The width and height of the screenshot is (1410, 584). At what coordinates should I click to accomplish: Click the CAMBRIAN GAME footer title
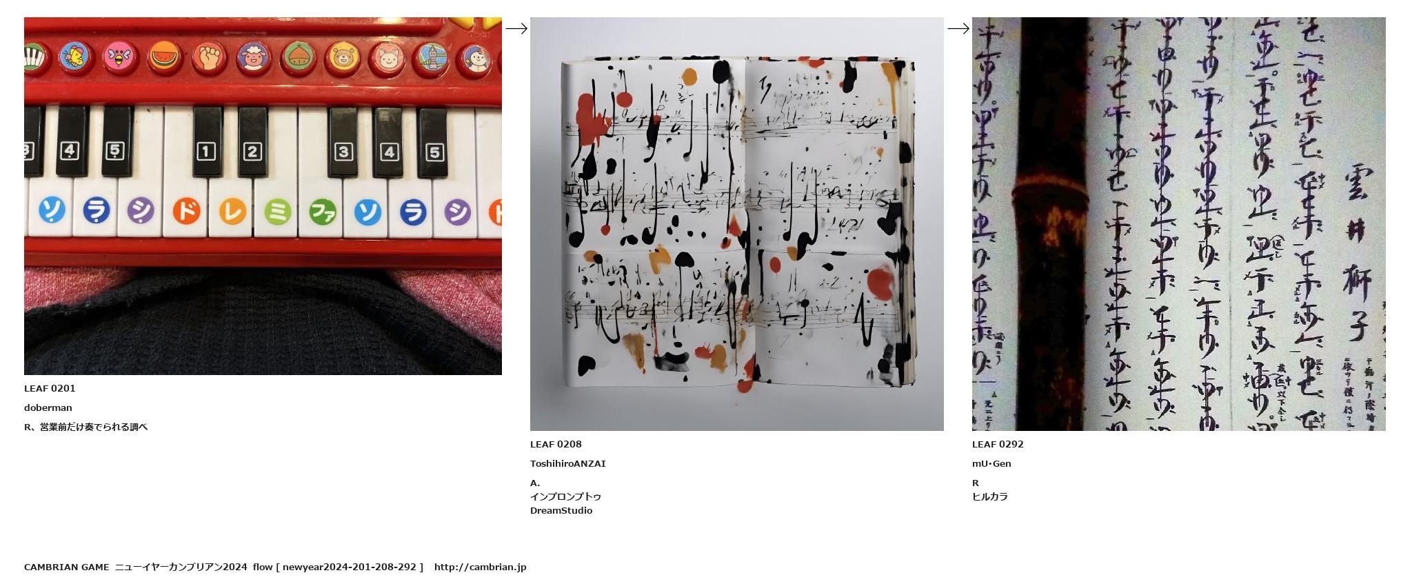[67, 567]
